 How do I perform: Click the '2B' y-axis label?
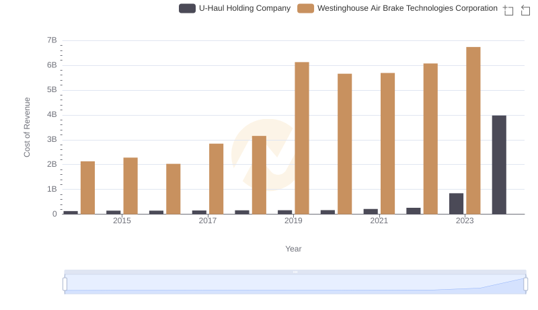coord(52,164)
